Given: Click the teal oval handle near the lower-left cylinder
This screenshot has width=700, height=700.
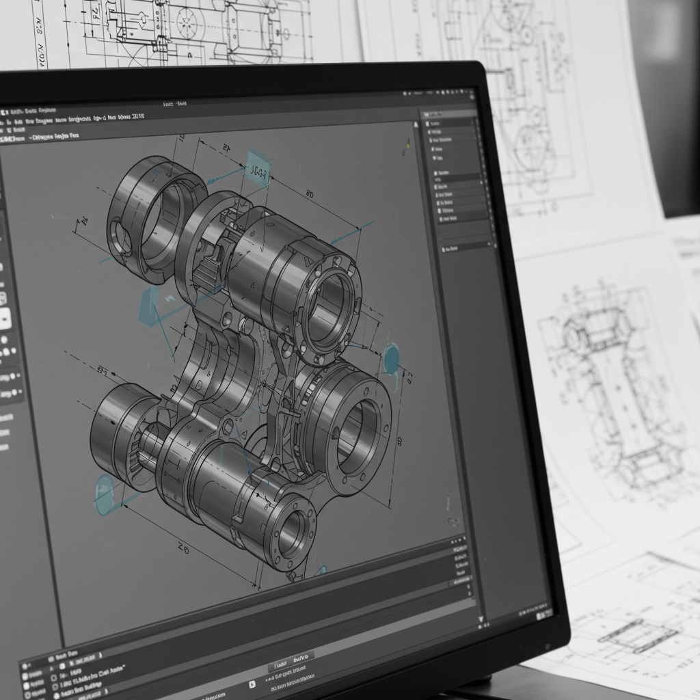Looking at the screenshot, I should 105,494.
